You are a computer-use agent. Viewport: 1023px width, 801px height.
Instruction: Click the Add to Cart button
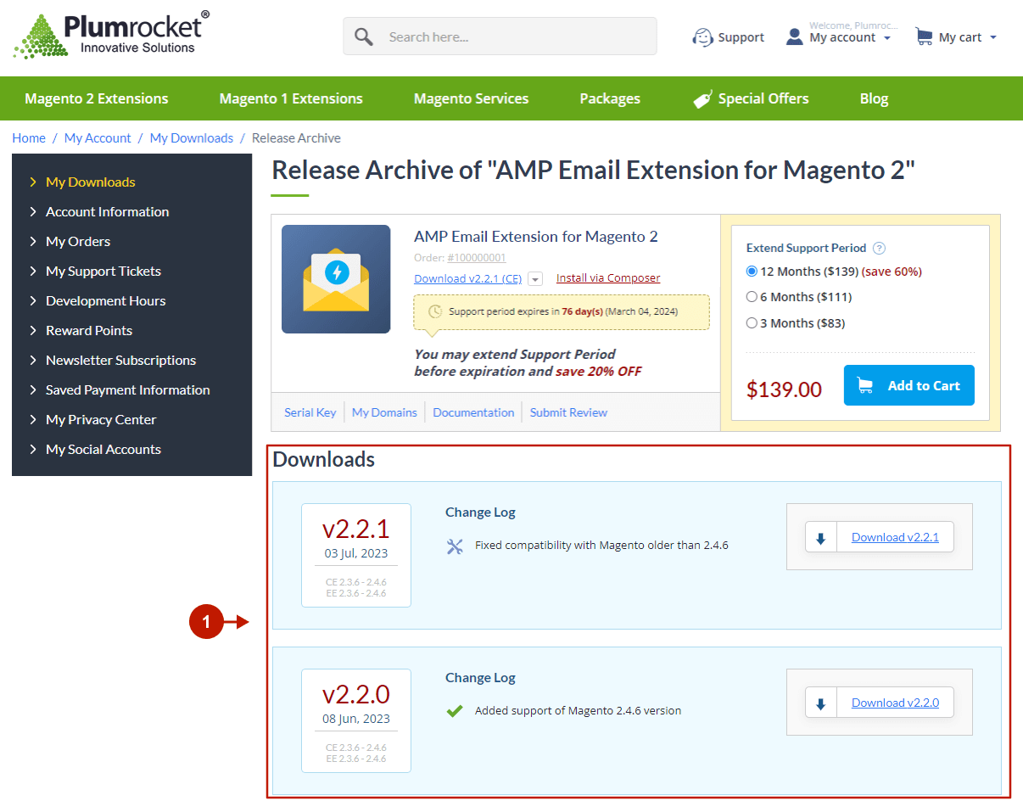[909, 385]
